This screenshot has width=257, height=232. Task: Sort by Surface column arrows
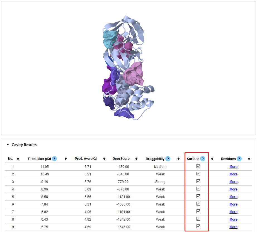point(212,159)
